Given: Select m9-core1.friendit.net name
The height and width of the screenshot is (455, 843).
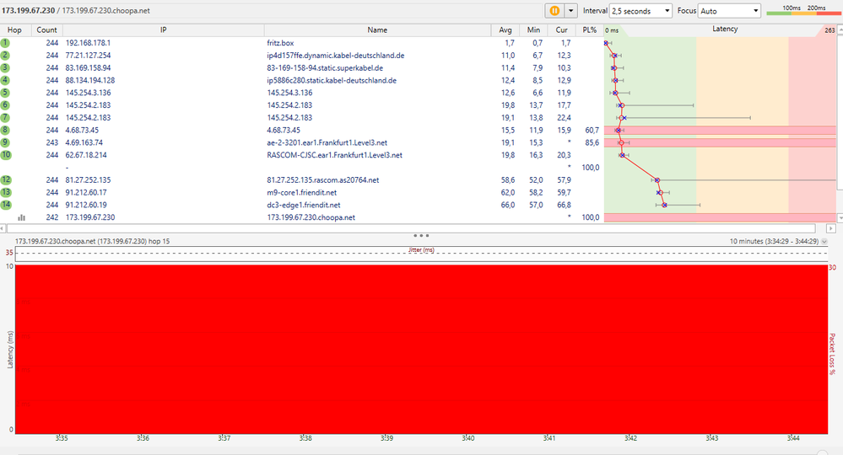Looking at the screenshot, I should (x=301, y=192).
